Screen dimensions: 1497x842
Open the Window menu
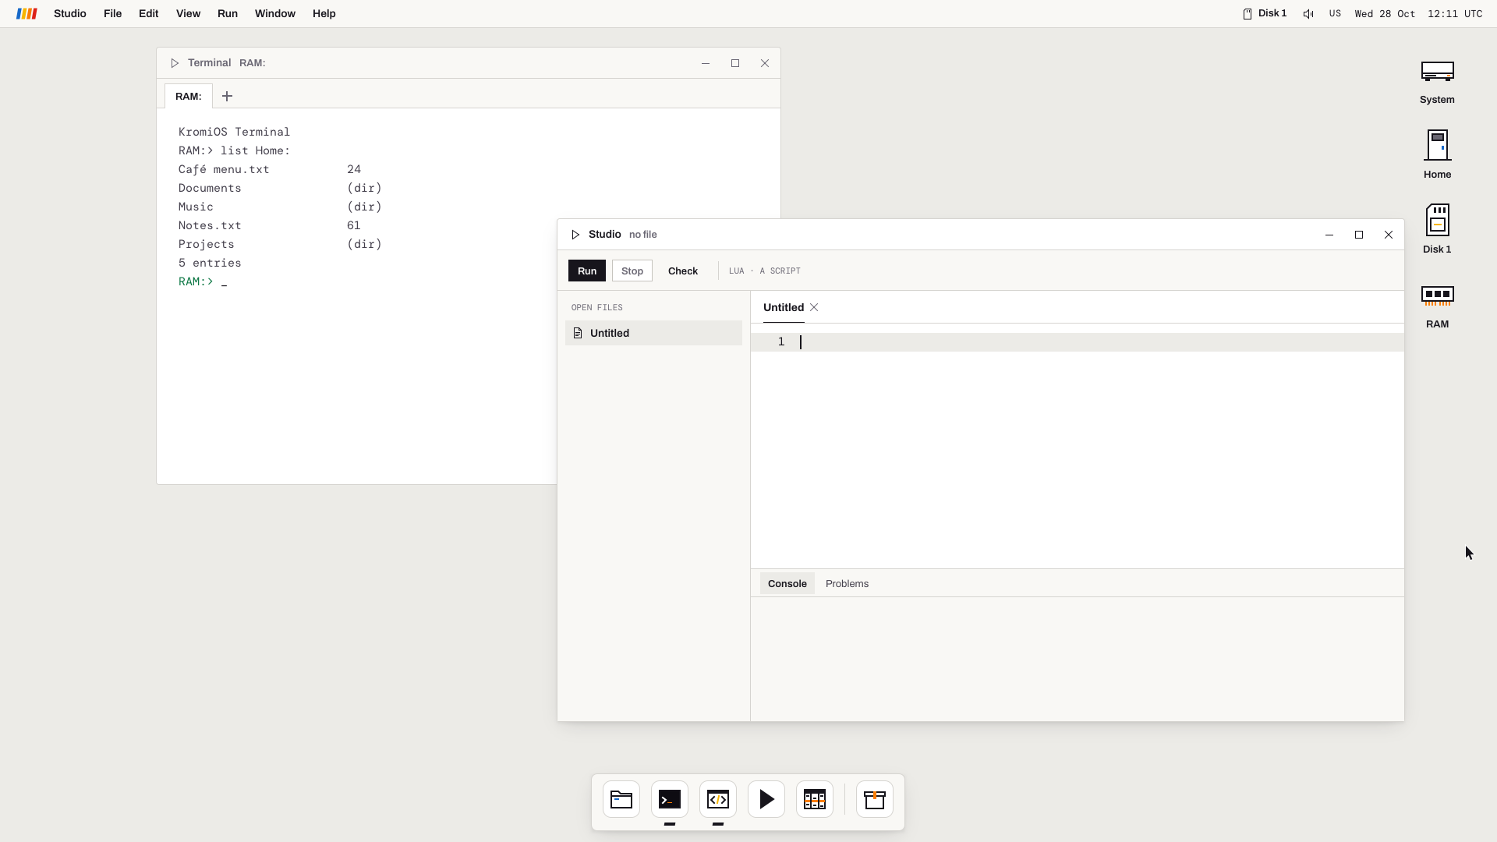click(275, 13)
